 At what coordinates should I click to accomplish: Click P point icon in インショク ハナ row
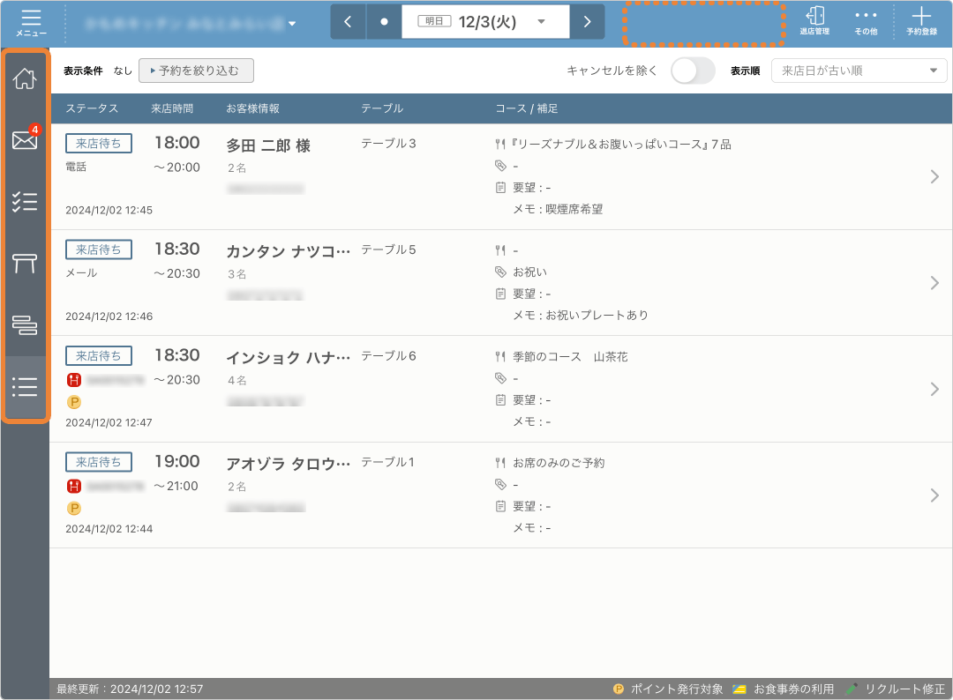tap(74, 402)
